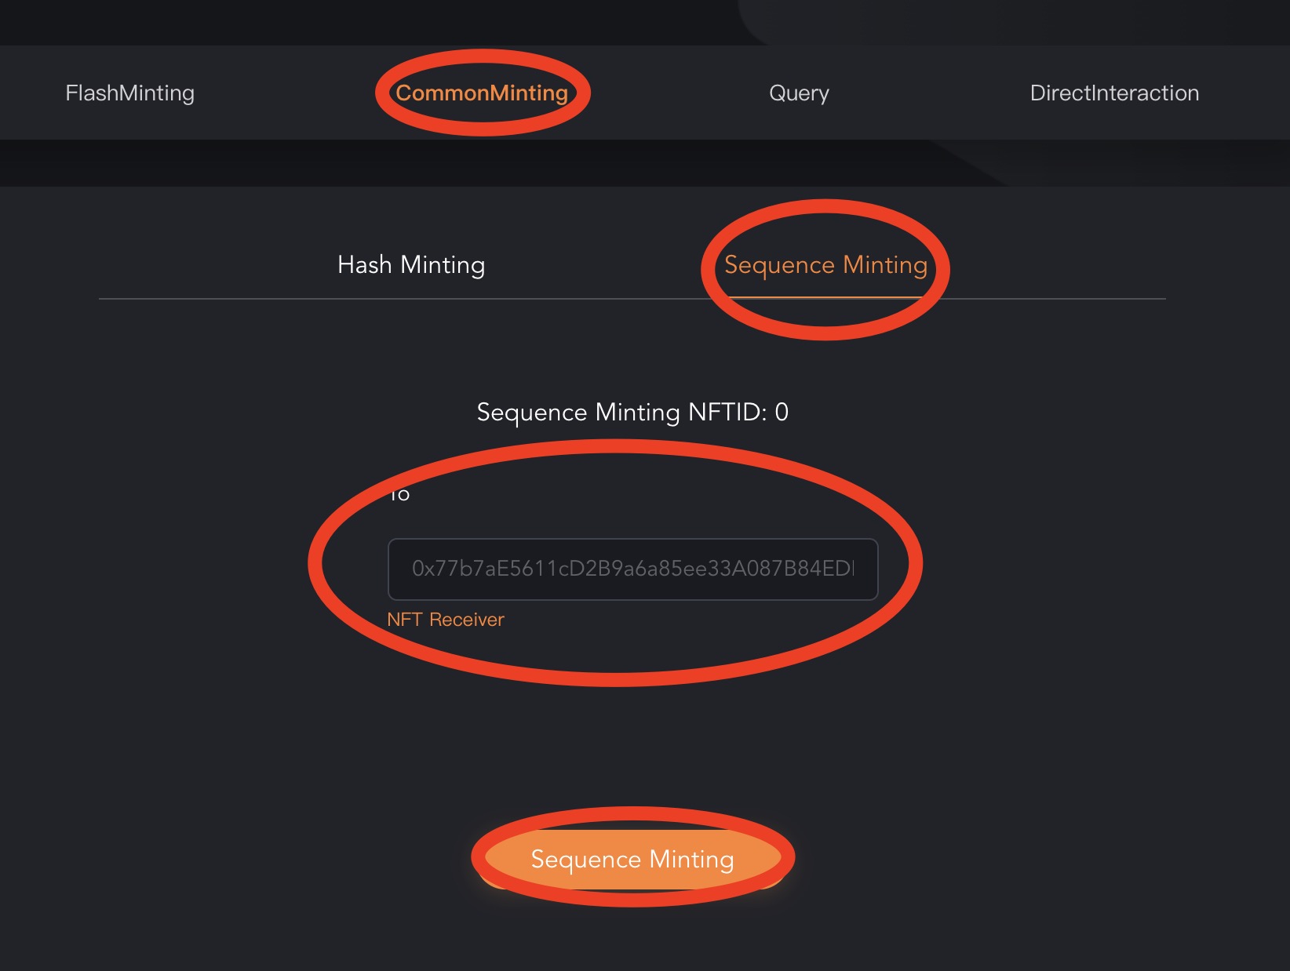Select the CommonMinting tab
The height and width of the screenshot is (971, 1290).
pyautogui.click(x=482, y=93)
